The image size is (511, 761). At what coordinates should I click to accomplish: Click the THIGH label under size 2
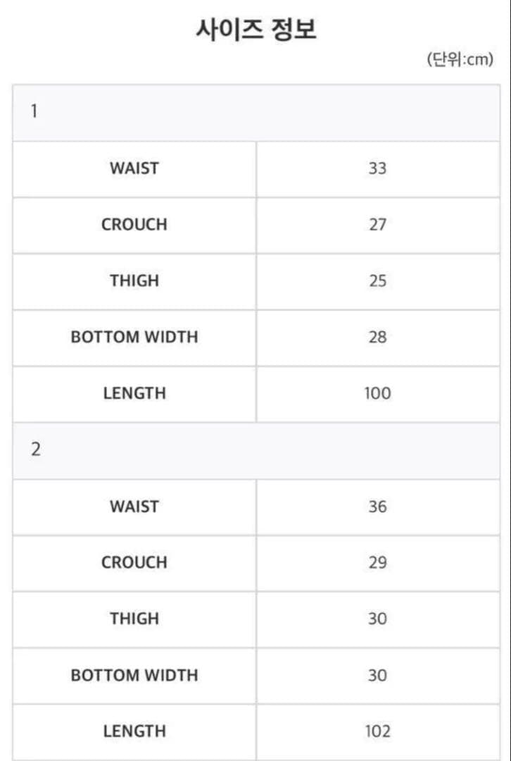tap(134, 619)
